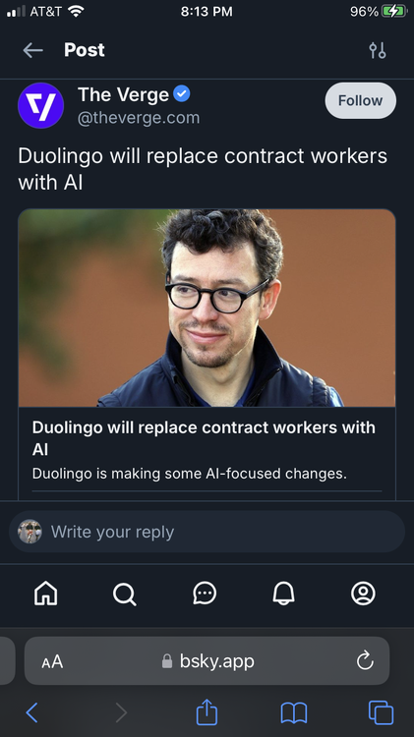Open thread preferences sliders icon

point(378,50)
